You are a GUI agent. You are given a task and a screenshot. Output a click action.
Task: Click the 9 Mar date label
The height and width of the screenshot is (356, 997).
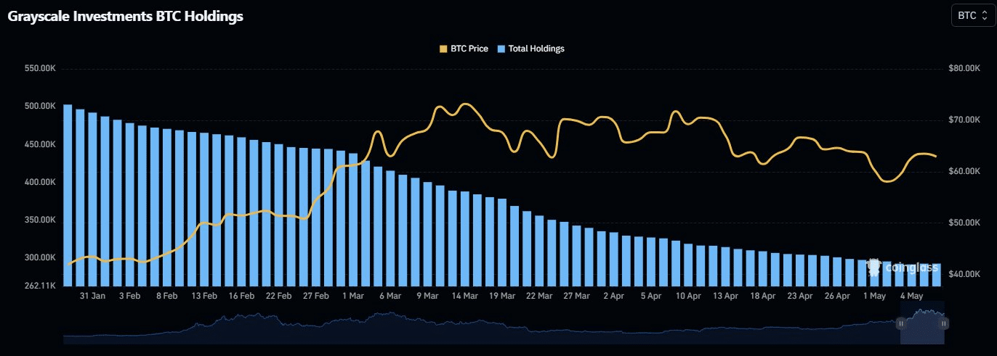click(427, 297)
